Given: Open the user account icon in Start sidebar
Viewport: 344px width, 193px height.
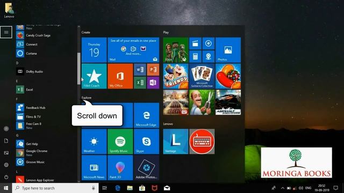Looking at the screenshot, I should 6,129.
